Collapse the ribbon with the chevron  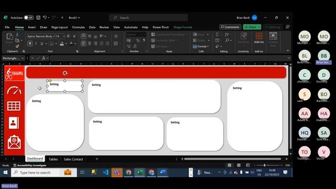tap(288, 50)
